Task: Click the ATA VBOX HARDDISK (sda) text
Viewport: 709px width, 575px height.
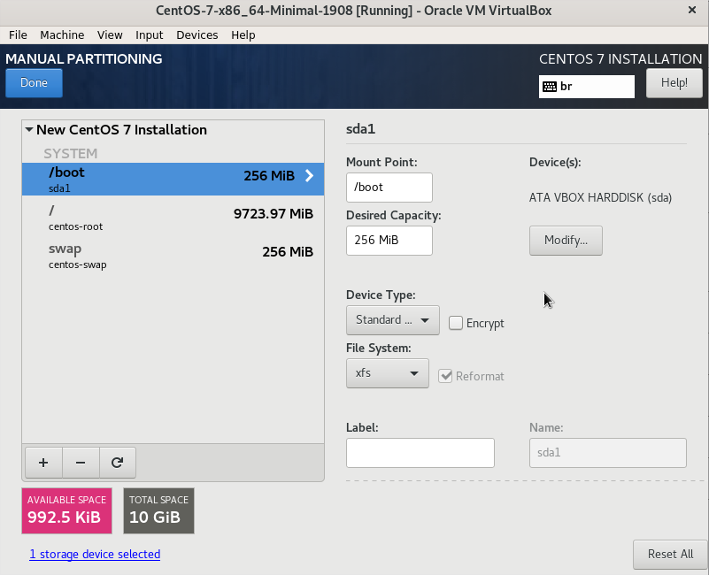Action: tap(600, 197)
